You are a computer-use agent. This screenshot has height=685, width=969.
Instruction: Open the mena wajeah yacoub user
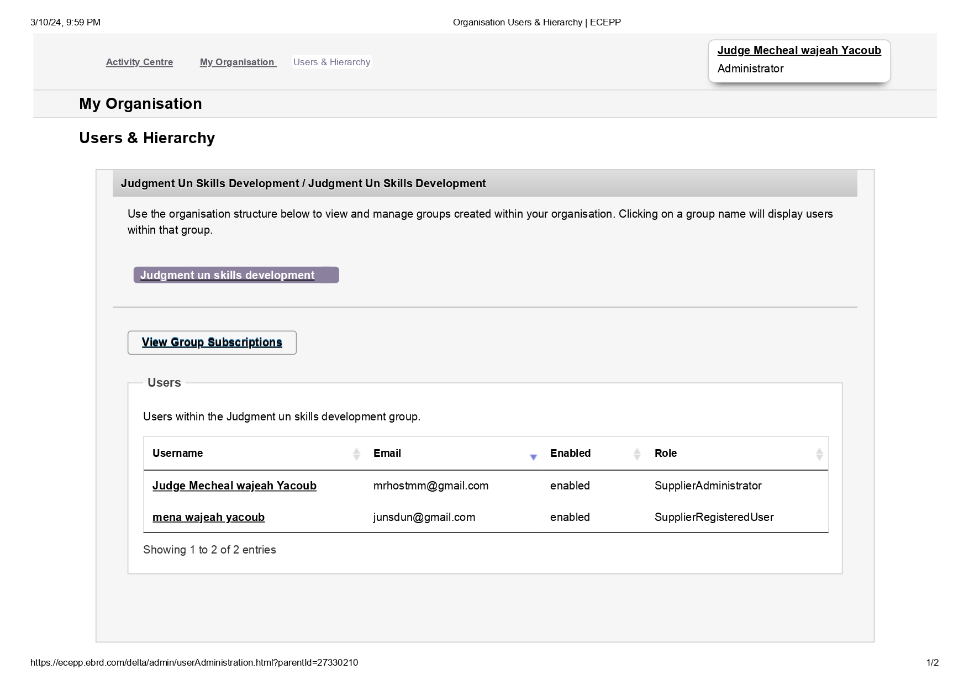point(208,517)
